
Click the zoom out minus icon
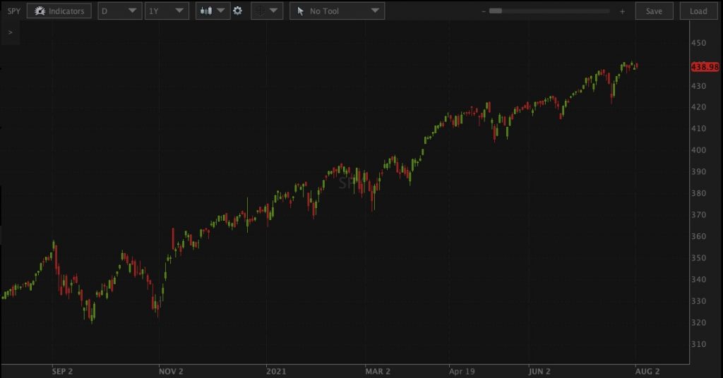tap(483, 11)
